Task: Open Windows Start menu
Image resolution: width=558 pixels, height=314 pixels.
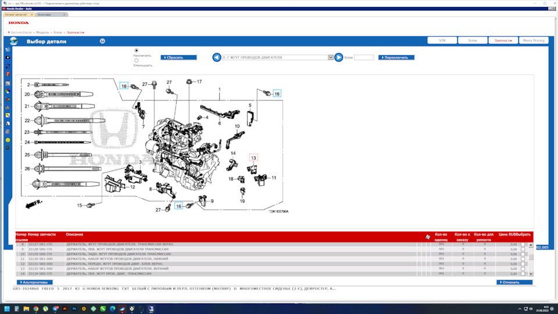Action: coord(7,309)
